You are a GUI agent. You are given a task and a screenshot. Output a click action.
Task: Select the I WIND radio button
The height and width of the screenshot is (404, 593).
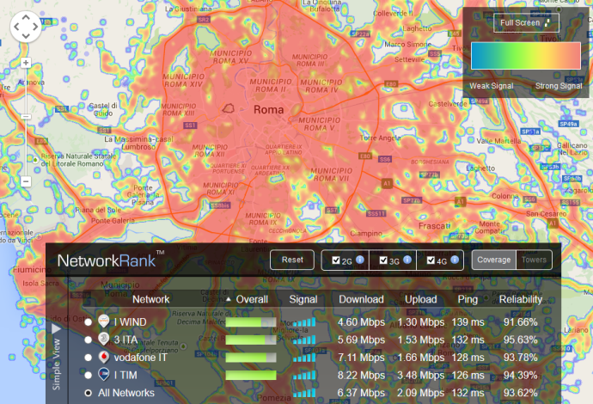(x=89, y=322)
